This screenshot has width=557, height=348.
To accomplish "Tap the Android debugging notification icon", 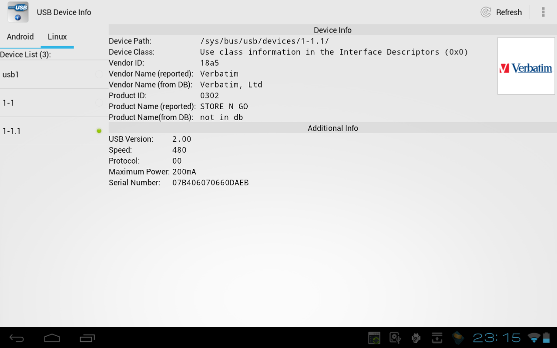I will [416, 338].
